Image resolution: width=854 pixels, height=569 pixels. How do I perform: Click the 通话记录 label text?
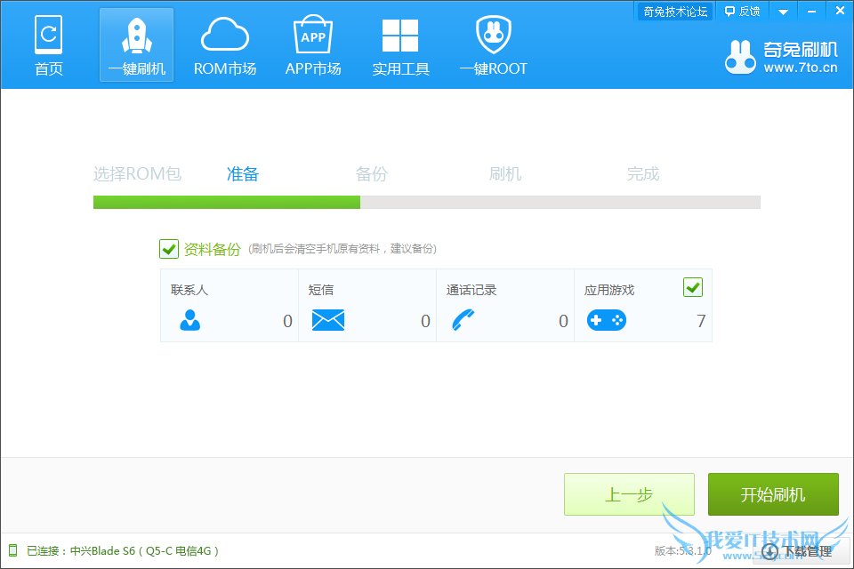471,290
